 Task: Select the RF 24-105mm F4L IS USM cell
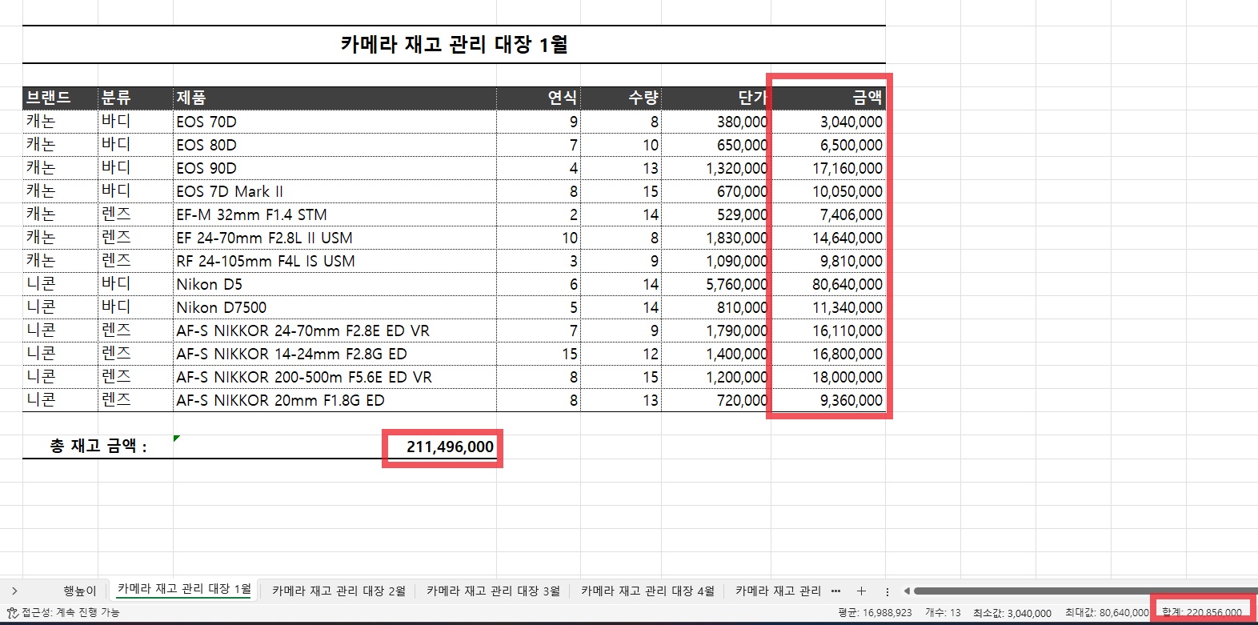(x=335, y=261)
